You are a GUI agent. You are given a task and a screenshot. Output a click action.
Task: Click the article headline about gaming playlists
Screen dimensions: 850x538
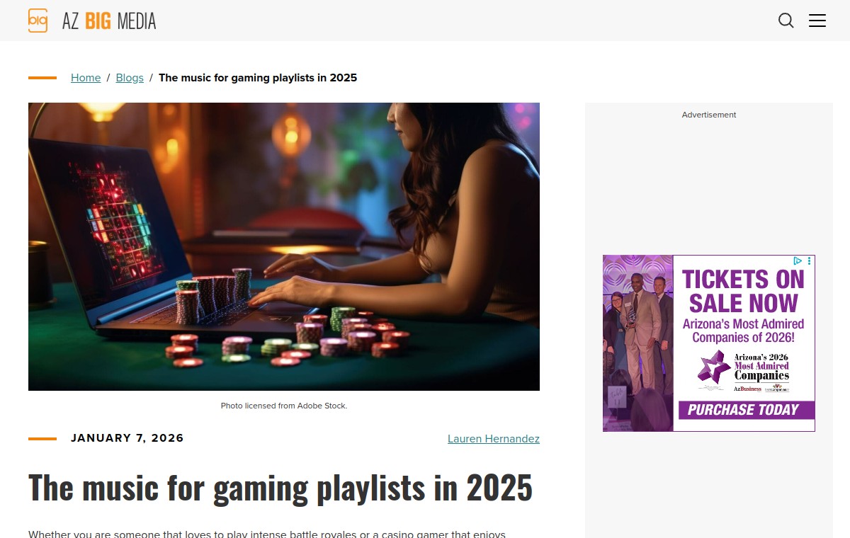coord(280,487)
